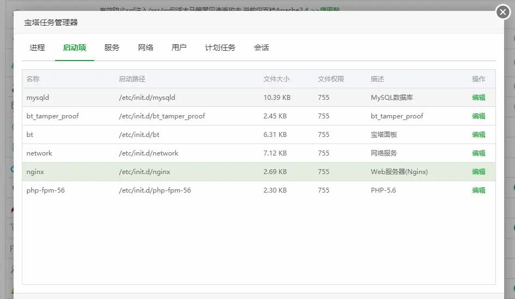This screenshot has height=299, width=515.
Task: Edit the php-fpm-56 startup item
Action: (478, 190)
